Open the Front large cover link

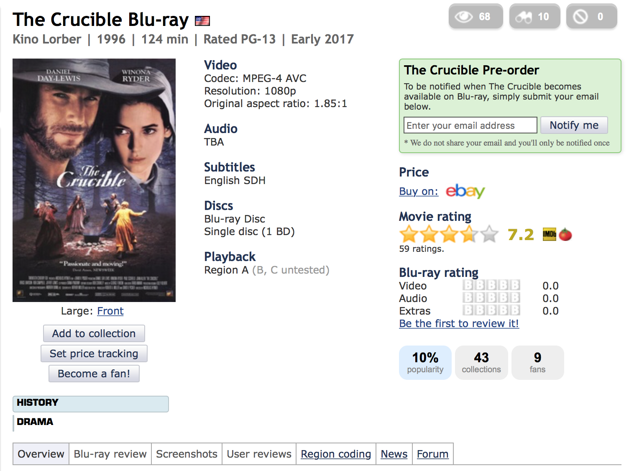coord(110,311)
